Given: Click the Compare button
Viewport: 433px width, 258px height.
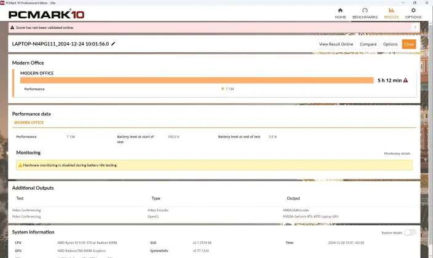Looking at the screenshot, I should click(x=368, y=44).
